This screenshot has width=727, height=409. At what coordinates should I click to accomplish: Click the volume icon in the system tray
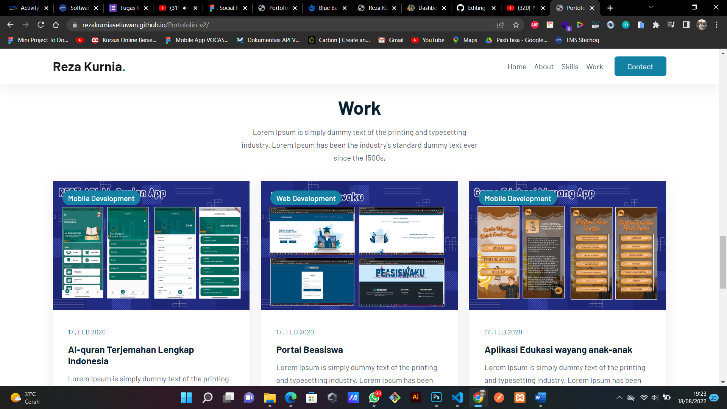pyautogui.click(x=655, y=398)
